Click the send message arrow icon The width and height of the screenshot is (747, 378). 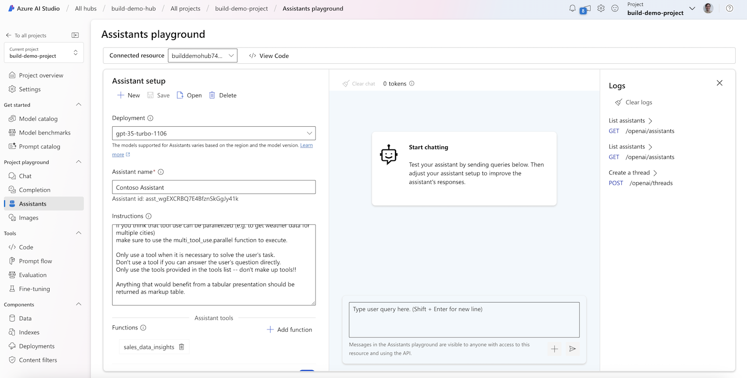tap(572, 349)
